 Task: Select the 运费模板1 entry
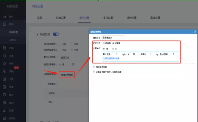click(52, 84)
